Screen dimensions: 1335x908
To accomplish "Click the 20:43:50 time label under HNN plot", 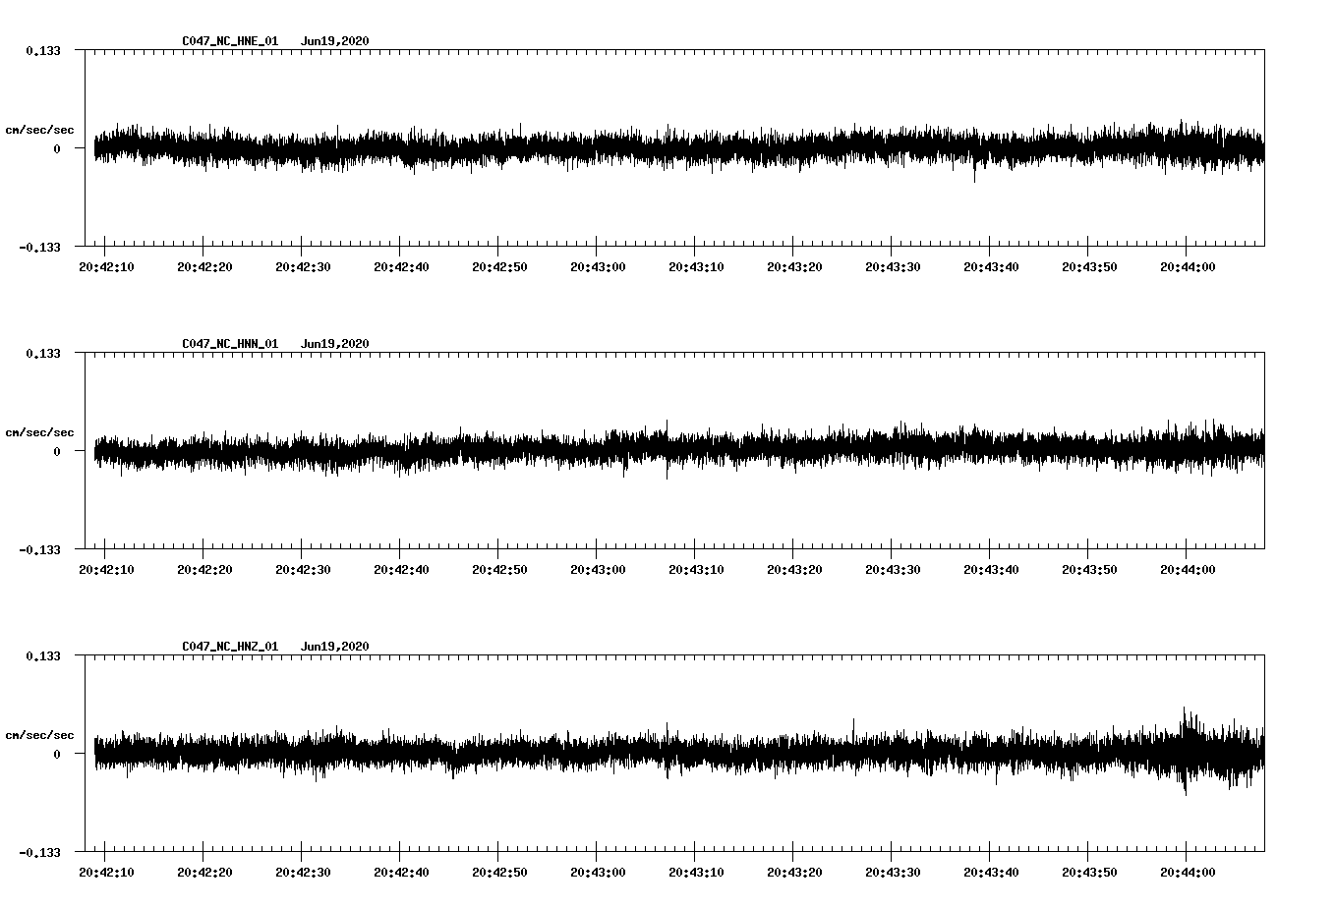I will [x=1089, y=570].
